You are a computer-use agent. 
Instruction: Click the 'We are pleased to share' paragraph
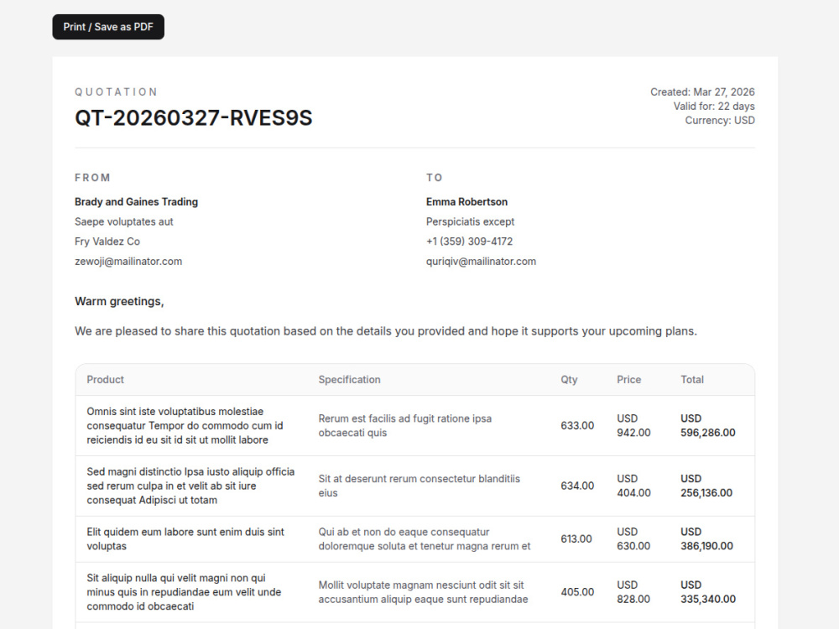click(x=386, y=331)
